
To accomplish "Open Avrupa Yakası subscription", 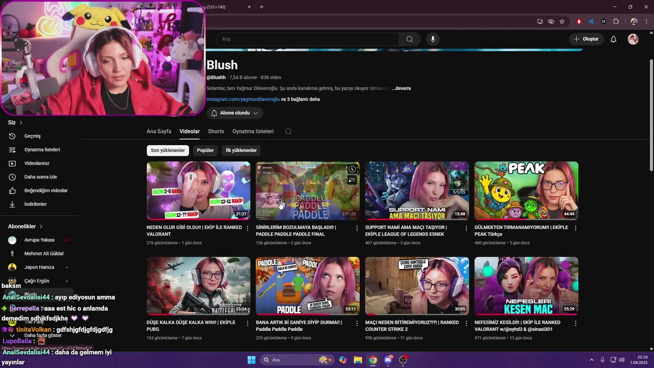I will [x=39, y=240].
